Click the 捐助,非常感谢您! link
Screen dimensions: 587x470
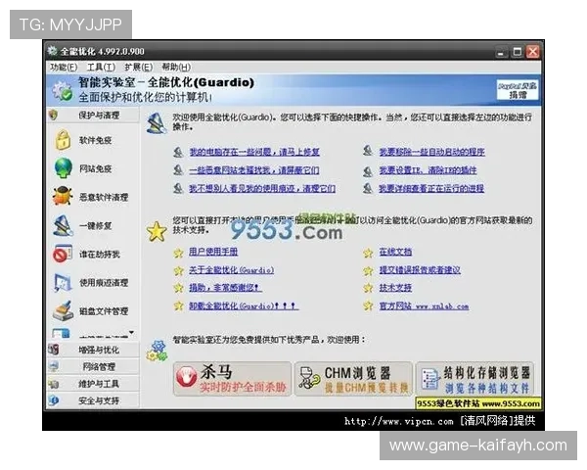point(225,288)
